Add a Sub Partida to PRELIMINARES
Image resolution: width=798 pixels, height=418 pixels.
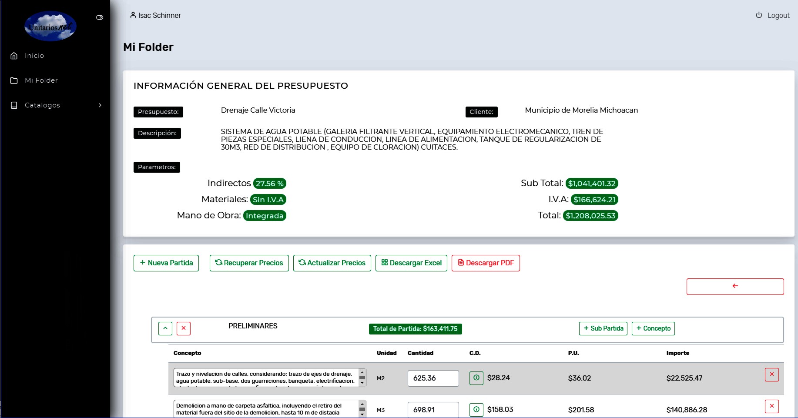603,328
